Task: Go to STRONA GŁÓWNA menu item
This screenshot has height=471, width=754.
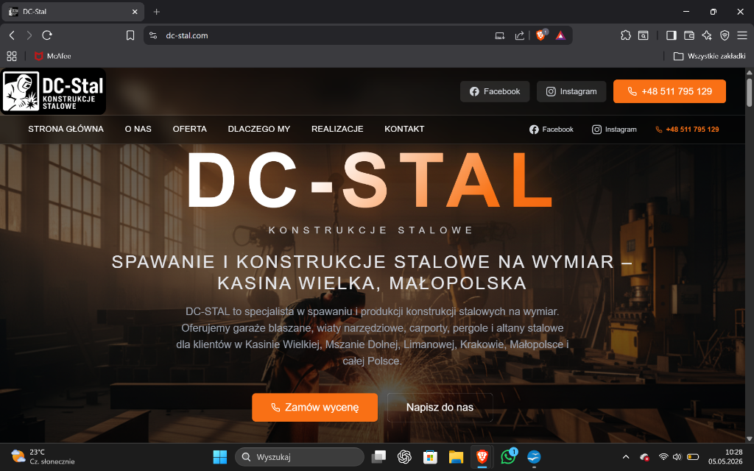Action: point(66,129)
